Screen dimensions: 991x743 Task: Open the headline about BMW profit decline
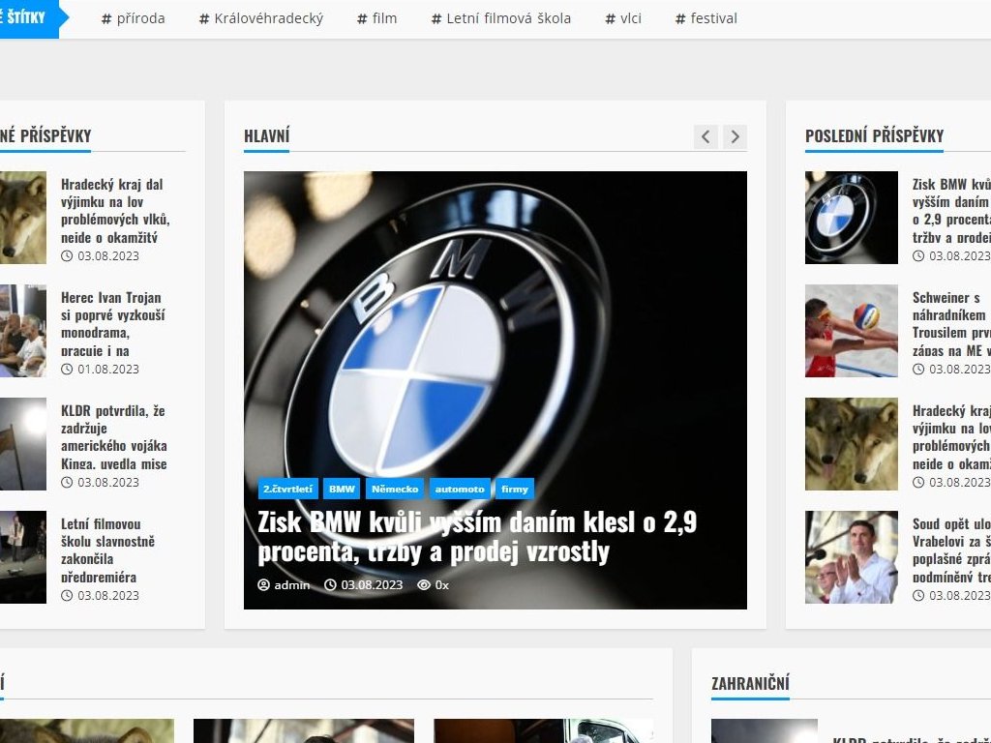click(476, 537)
